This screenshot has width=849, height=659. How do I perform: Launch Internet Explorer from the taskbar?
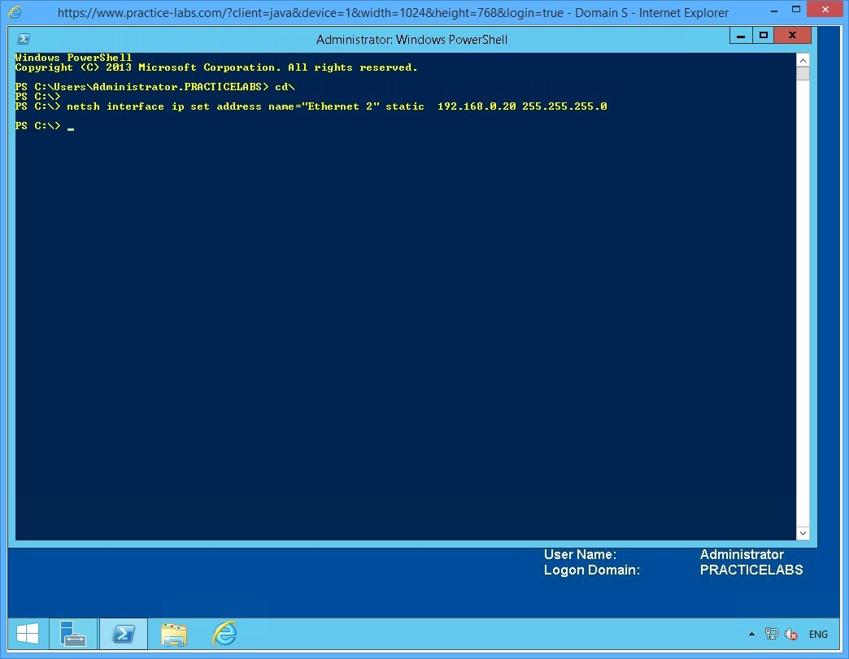pos(224,633)
